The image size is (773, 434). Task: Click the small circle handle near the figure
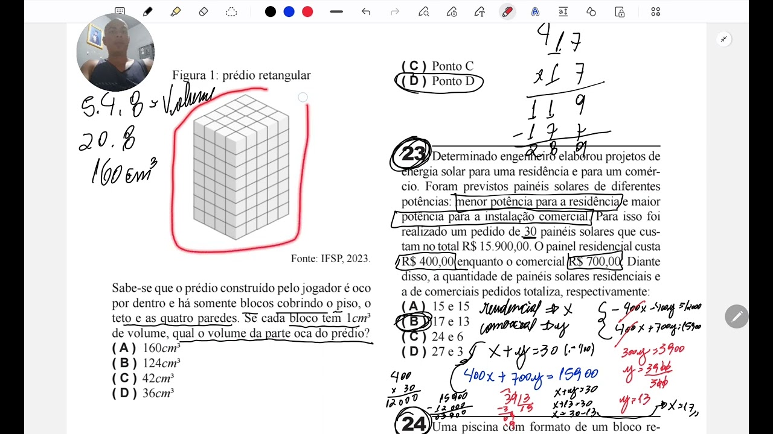(303, 97)
